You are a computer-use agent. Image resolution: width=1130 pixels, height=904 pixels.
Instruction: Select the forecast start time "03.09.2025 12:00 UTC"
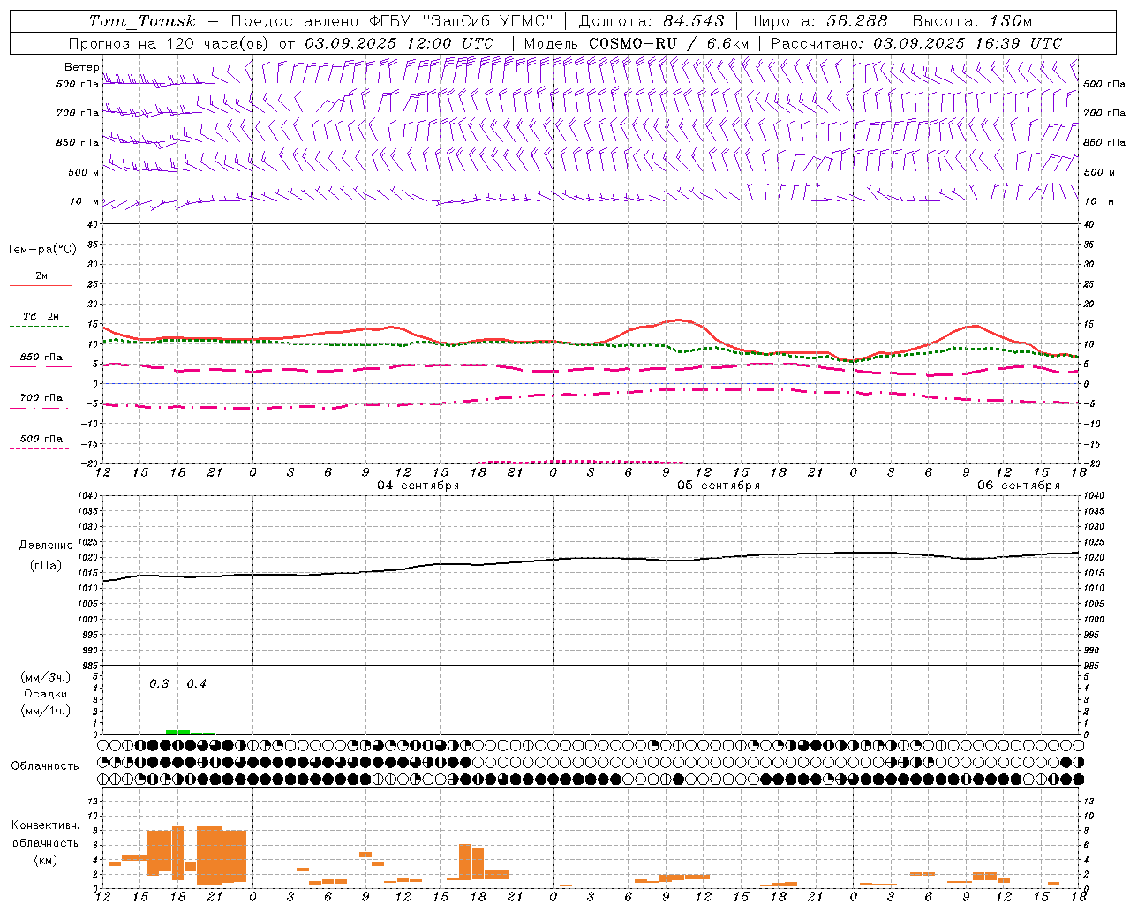399,43
